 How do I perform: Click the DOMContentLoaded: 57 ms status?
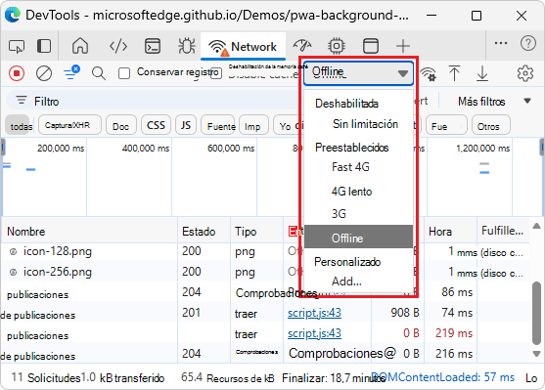click(442, 377)
